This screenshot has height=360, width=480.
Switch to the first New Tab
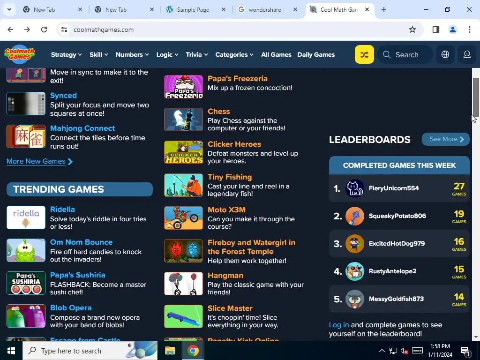pyautogui.click(x=52, y=9)
